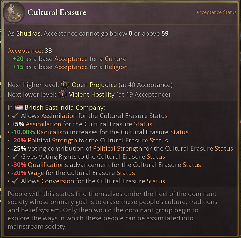Open the Religion concept link

[x=116, y=67]
